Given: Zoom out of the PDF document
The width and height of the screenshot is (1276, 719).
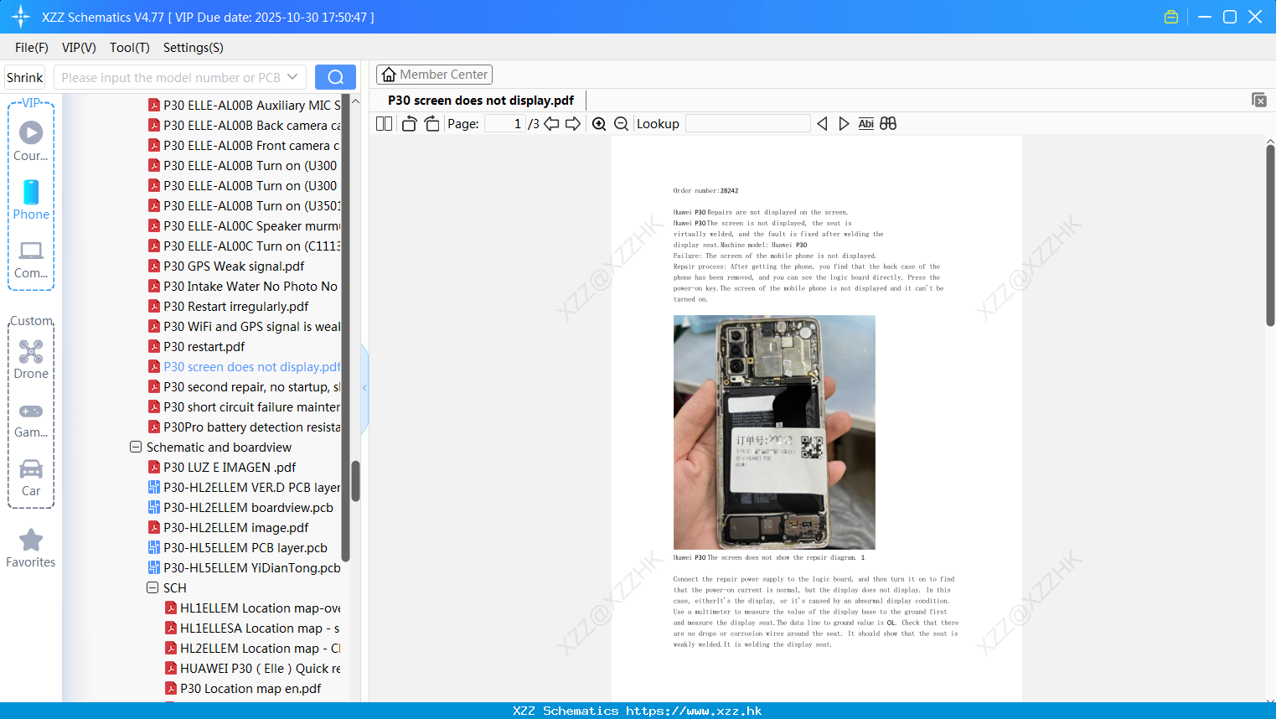Looking at the screenshot, I should pyautogui.click(x=621, y=123).
